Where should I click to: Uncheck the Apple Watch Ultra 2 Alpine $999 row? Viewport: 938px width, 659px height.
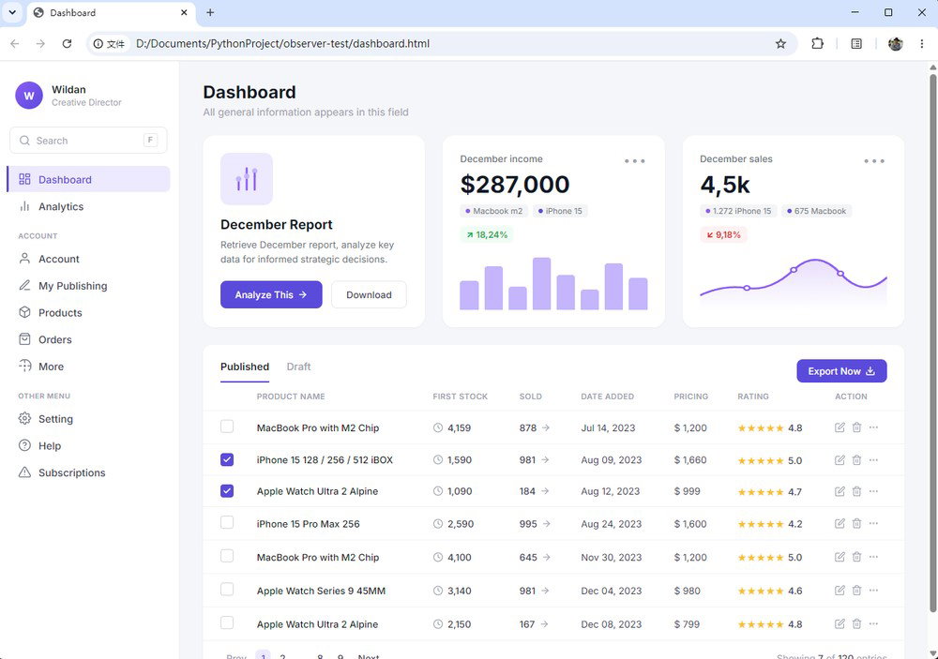click(227, 491)
